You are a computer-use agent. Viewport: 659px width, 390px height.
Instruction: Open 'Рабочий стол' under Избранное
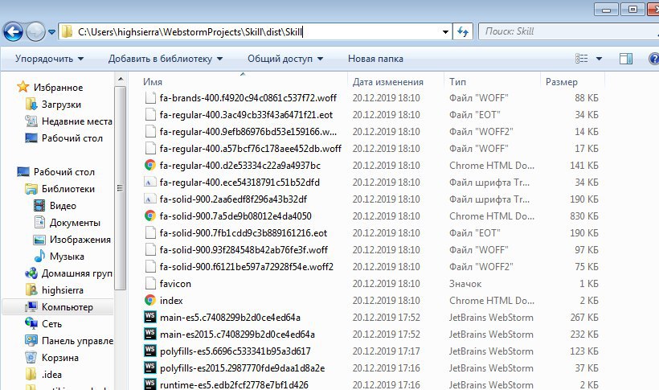tap(72, 138)
